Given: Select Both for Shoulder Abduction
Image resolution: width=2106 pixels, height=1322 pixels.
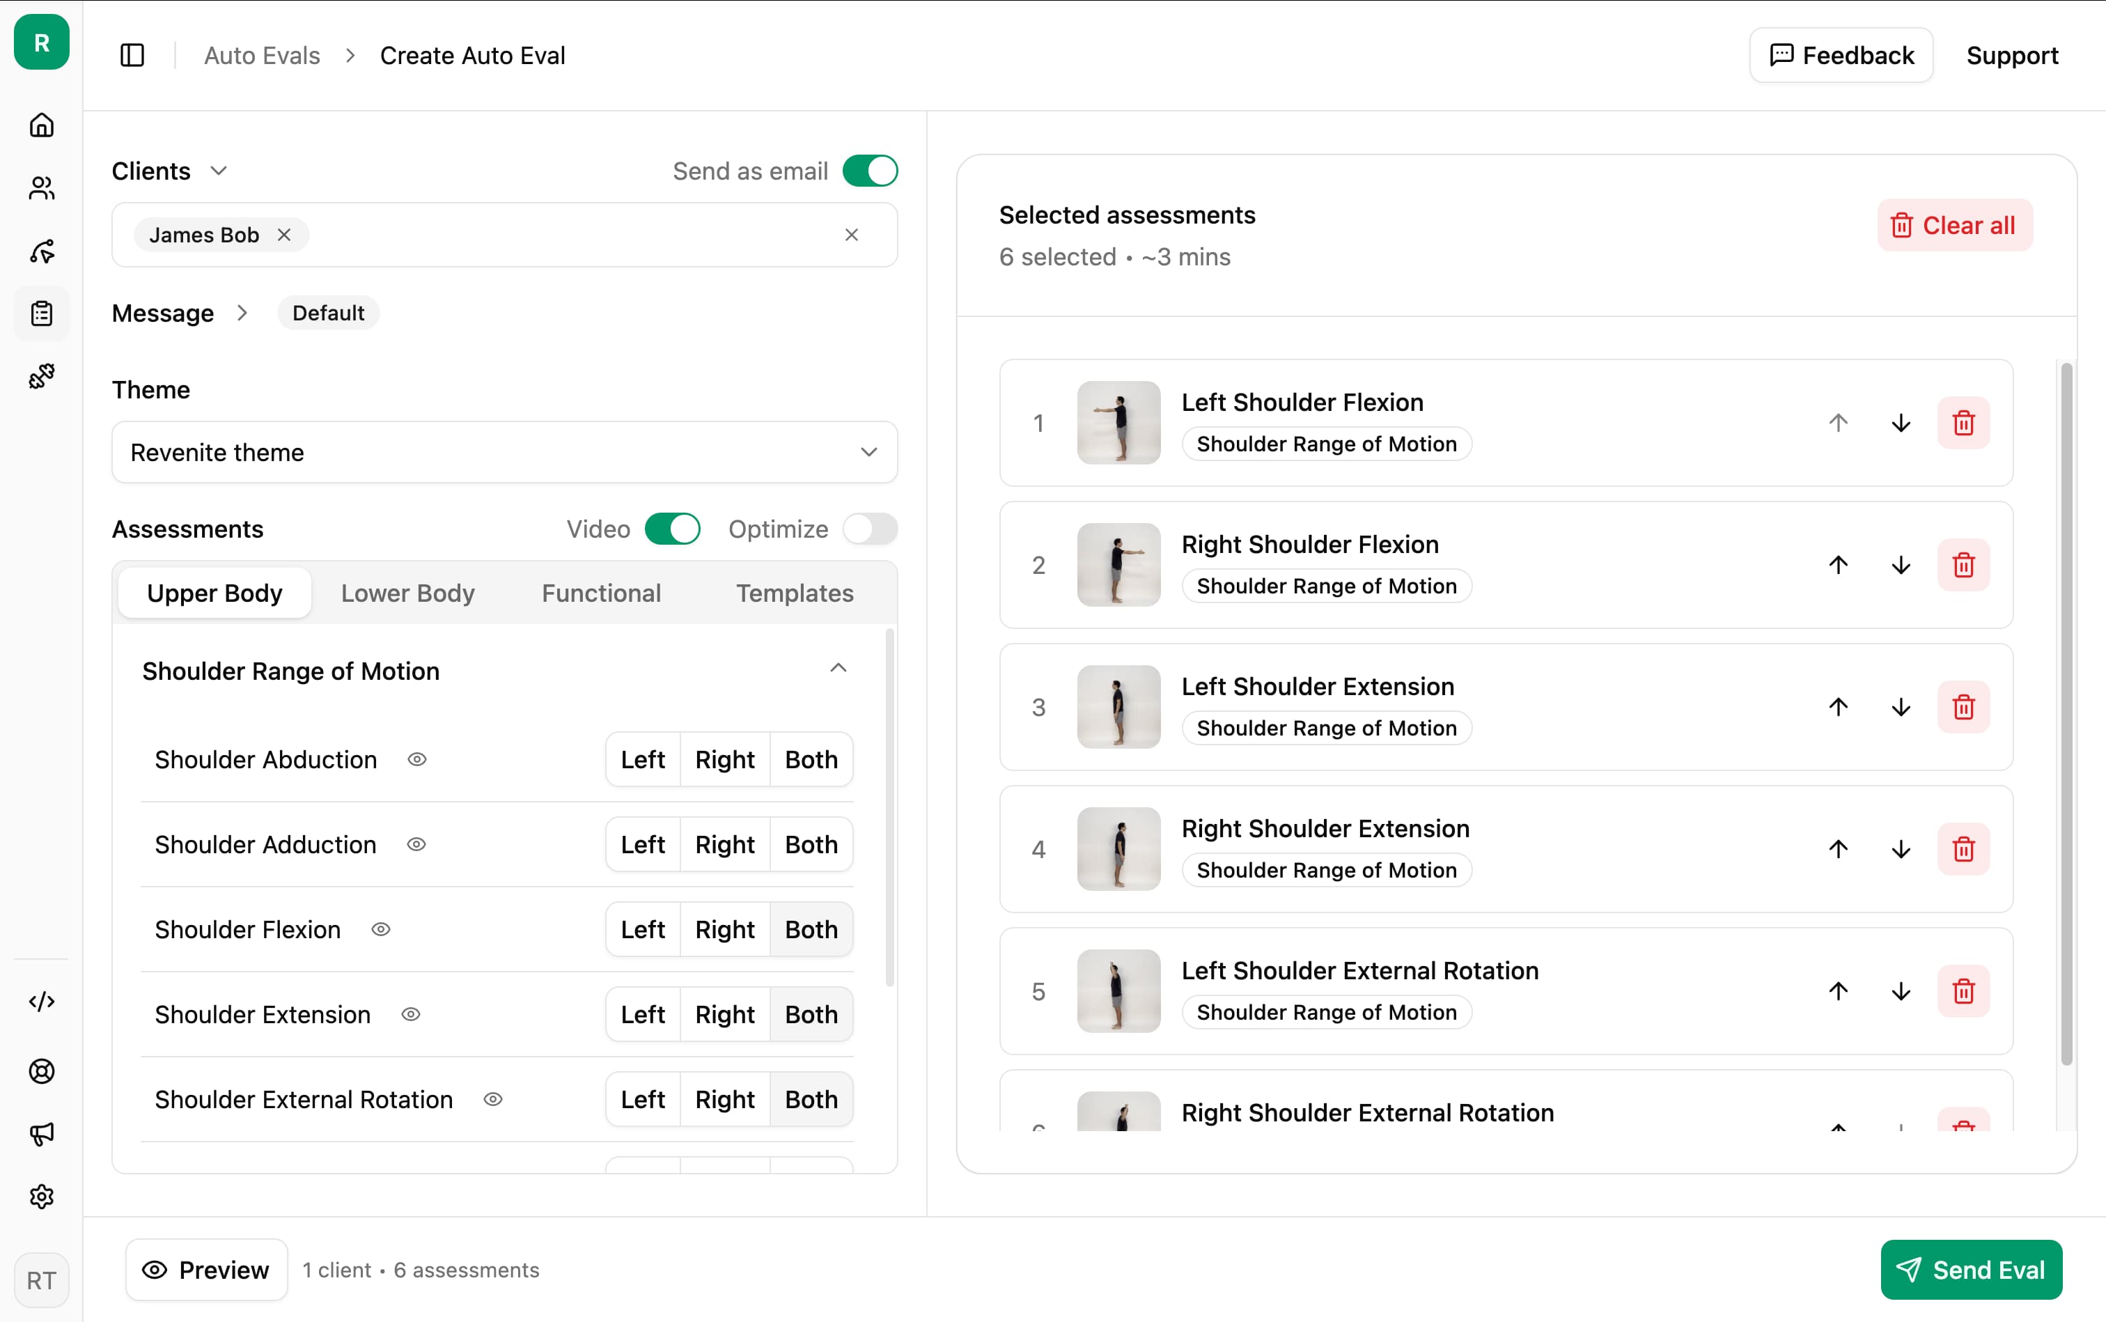Looking at the screenshot, I should [811, 760].
